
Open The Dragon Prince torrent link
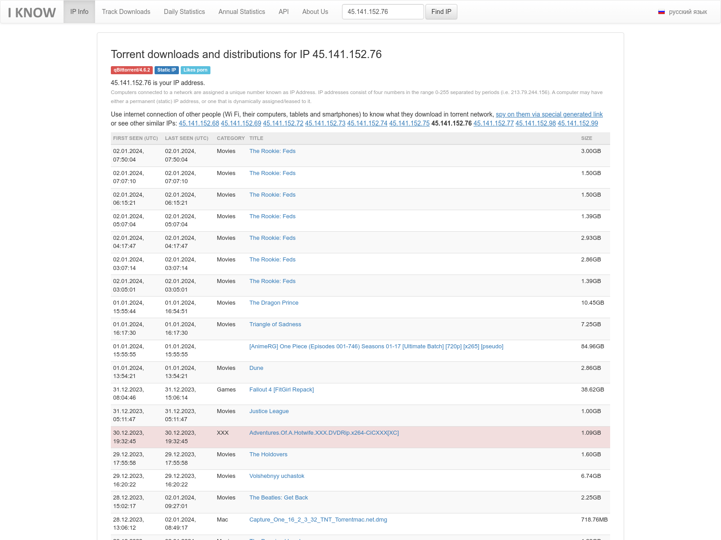[x=274, y=303]
